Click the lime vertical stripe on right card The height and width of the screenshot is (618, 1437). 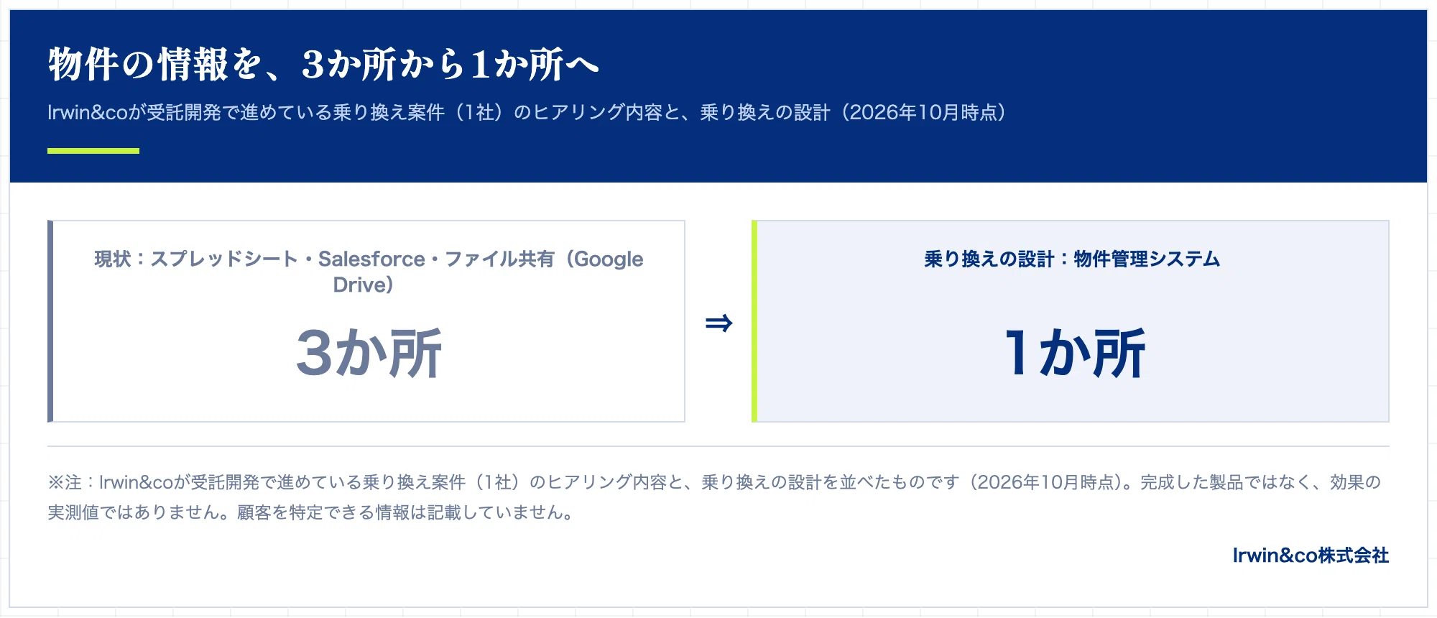click(x=754, y=321)
